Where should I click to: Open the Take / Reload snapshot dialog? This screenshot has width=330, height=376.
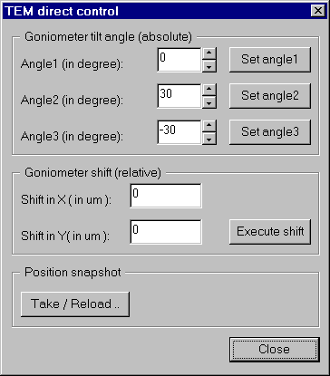tap(75, 304)
